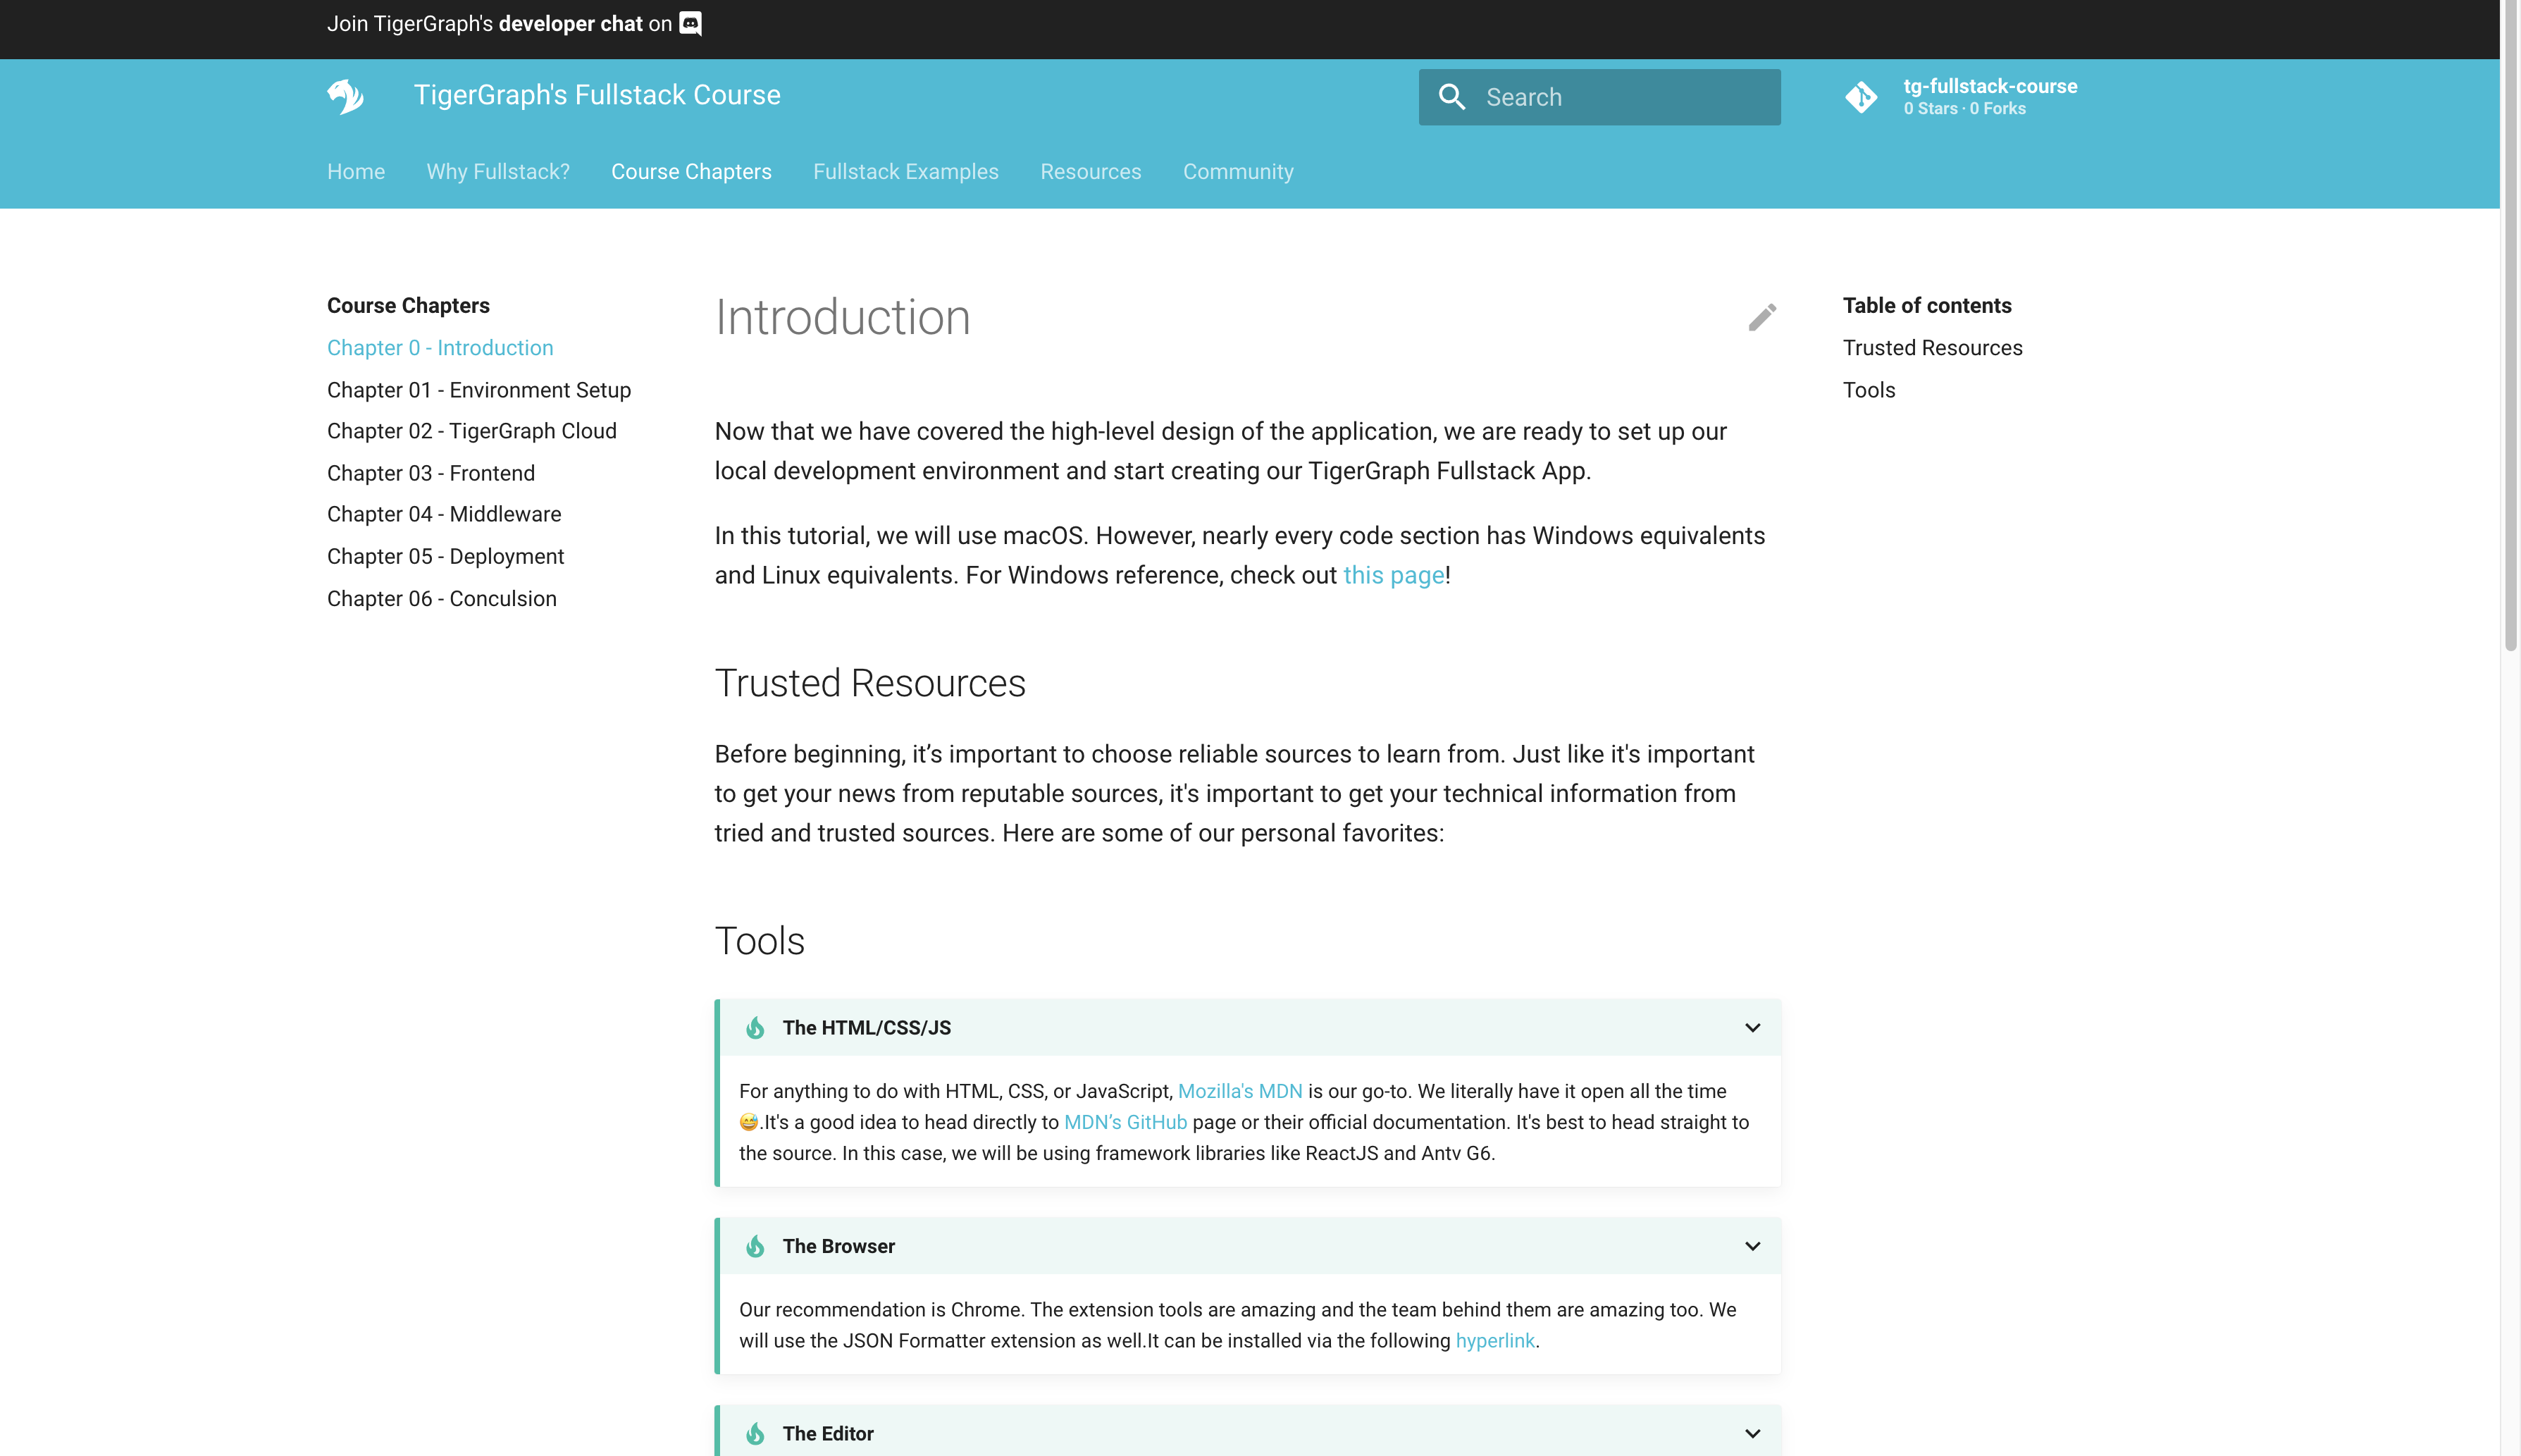The image size is (2521, 1456).
Task: Jump to Tools in table of contents
Action: point(1869,390)
